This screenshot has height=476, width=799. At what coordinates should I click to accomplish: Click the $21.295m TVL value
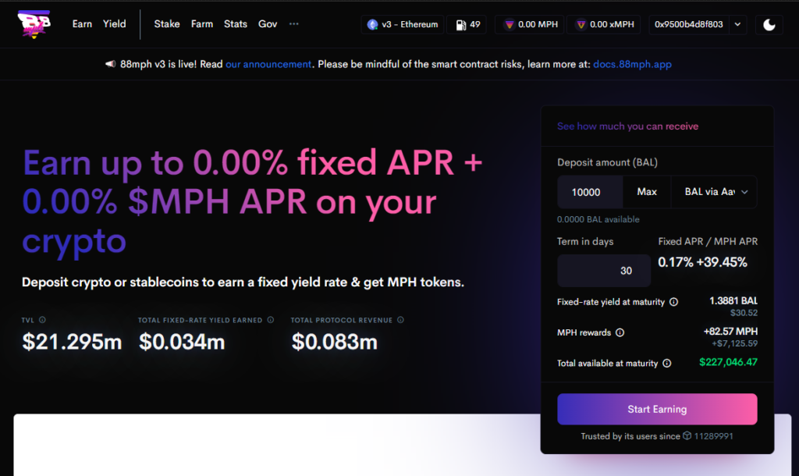pos(72,342)
